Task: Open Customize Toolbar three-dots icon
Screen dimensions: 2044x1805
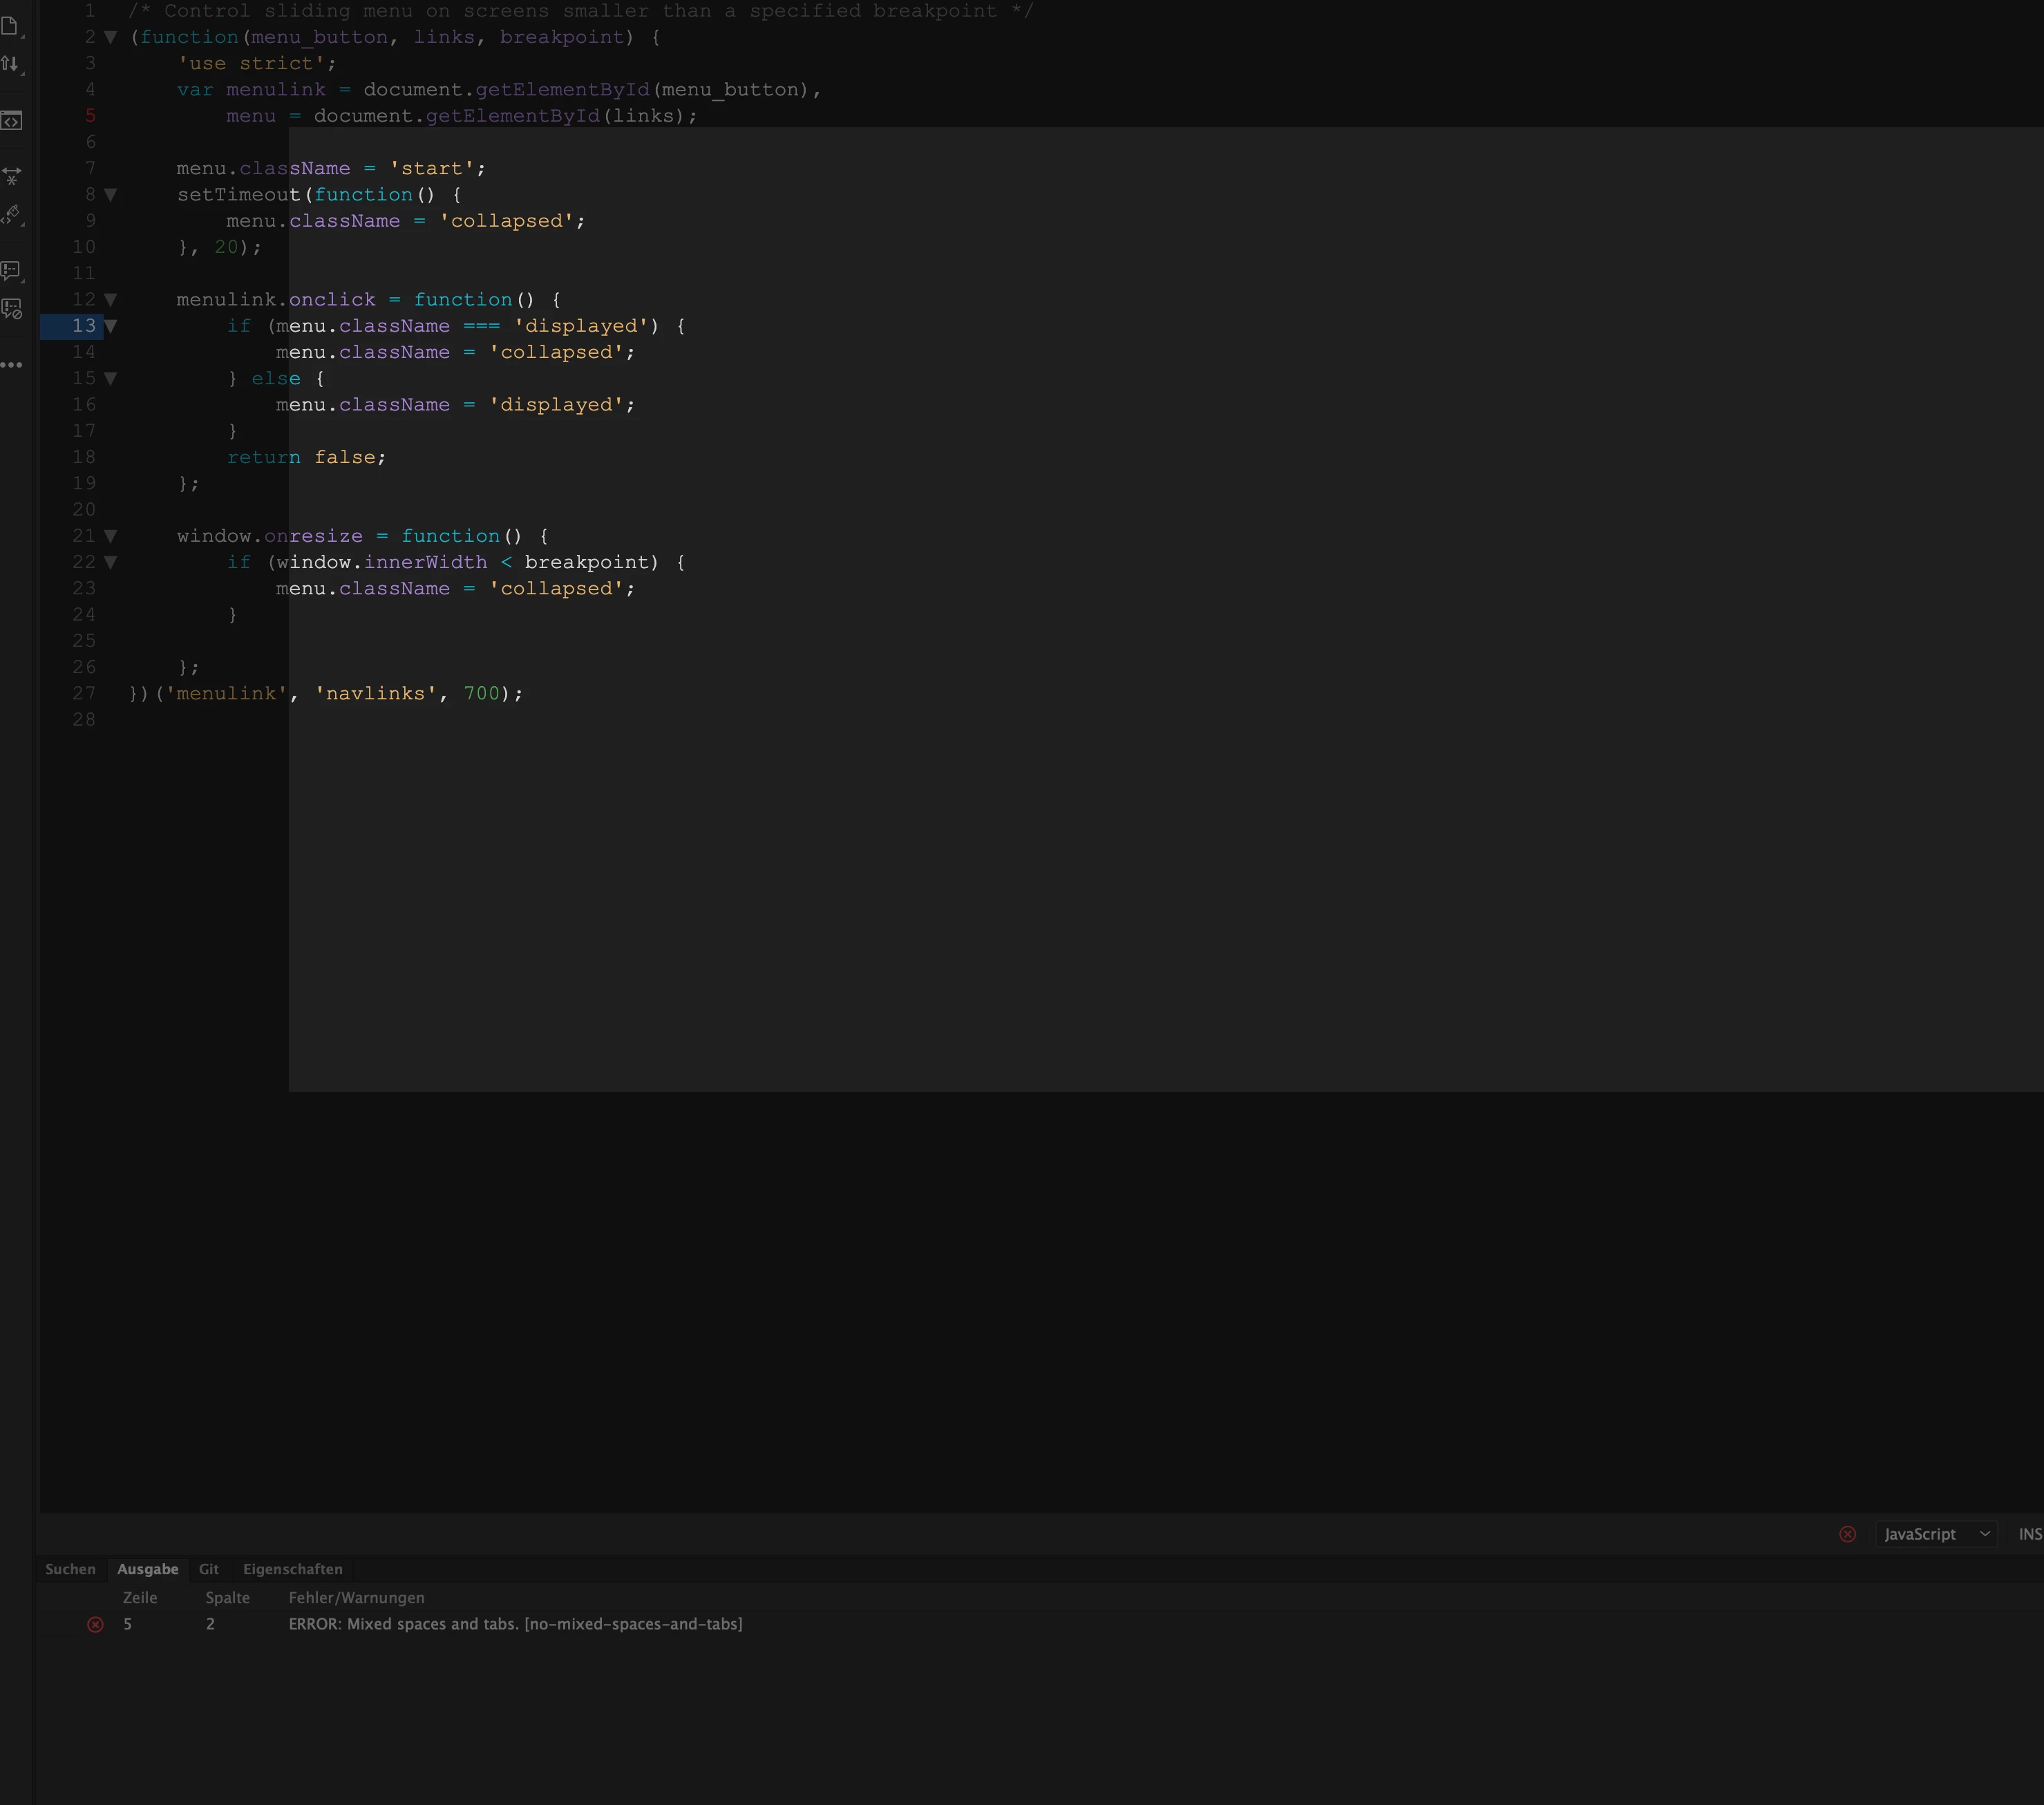Action: point(11,365)
